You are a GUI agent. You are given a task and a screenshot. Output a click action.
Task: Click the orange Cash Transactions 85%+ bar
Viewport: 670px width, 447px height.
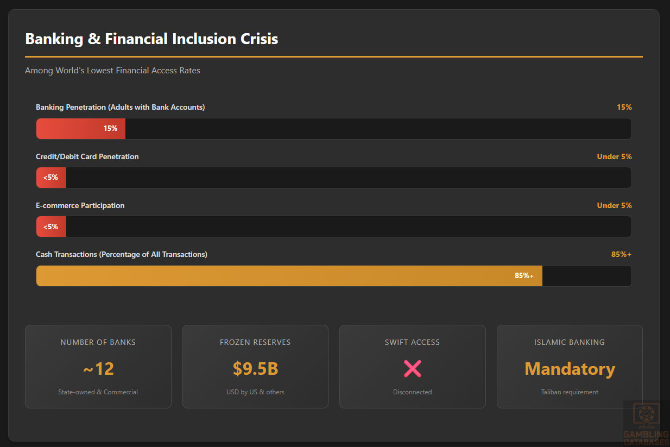[x=289, y=276]
